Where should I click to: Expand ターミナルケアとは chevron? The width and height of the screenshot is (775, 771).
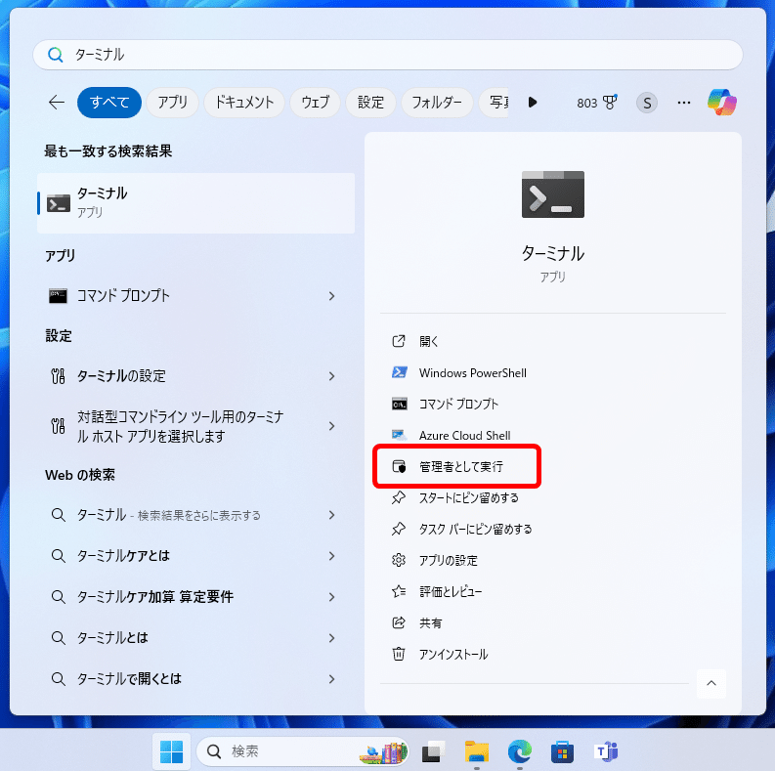[331, 556]
